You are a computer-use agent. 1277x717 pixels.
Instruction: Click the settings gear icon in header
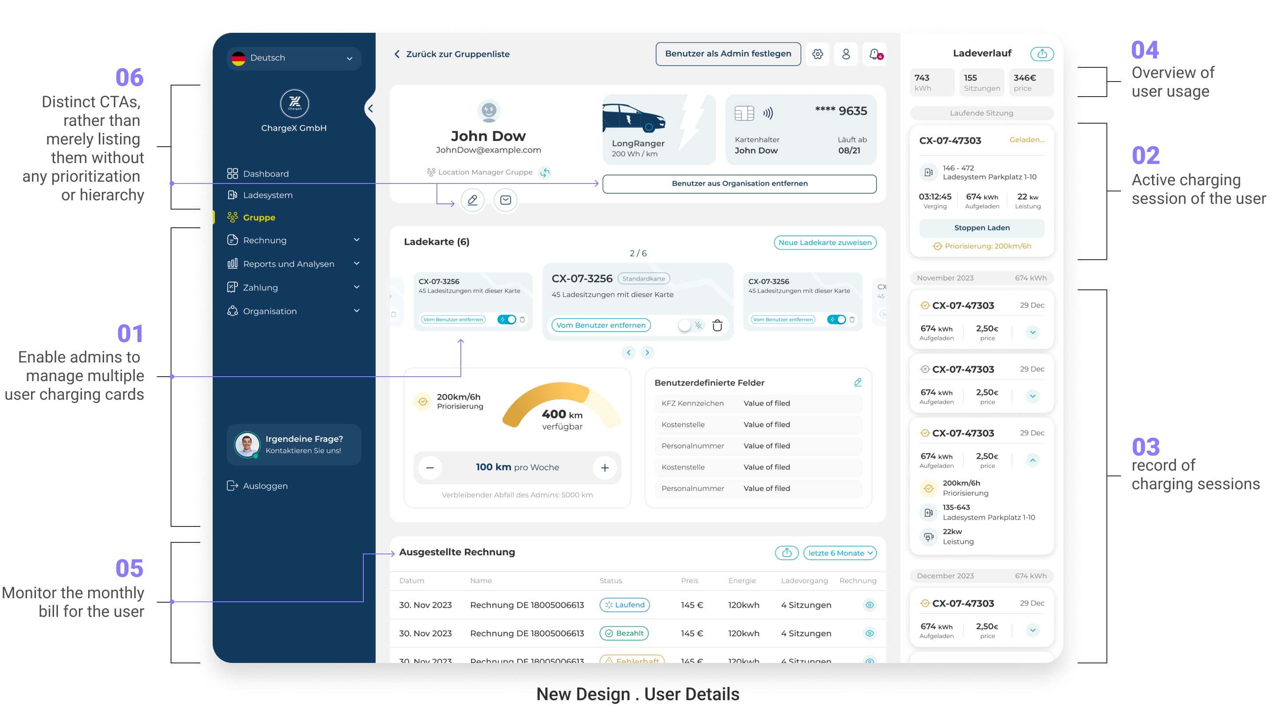(818, 54)
